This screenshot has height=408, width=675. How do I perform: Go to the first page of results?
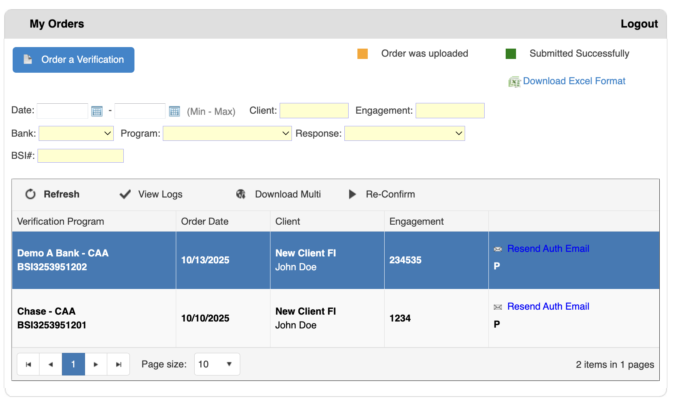pos(28,364)
